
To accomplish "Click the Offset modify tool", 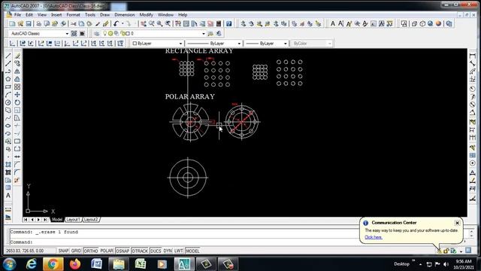I will tap(17, 79).
